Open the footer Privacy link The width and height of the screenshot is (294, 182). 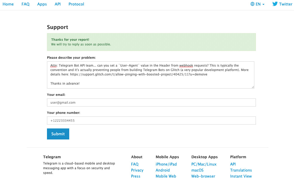click(x=137, y=170)
